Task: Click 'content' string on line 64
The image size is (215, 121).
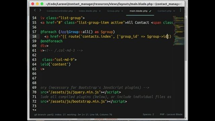Action: [x=59, y=64]
